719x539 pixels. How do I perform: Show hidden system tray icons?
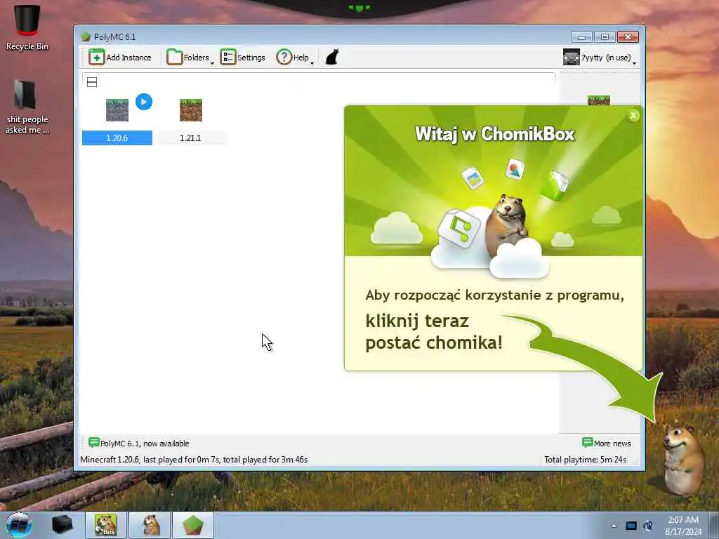(614, 526)
